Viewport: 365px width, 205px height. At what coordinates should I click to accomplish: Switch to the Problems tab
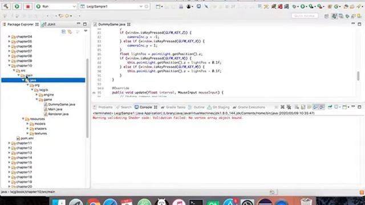103,107
